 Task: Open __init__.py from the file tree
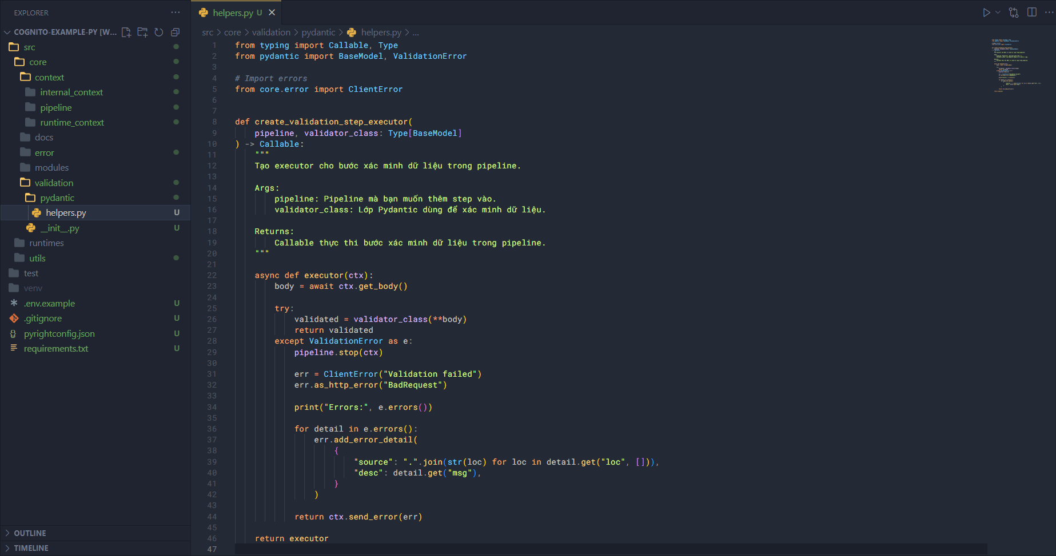click(59, 228)
